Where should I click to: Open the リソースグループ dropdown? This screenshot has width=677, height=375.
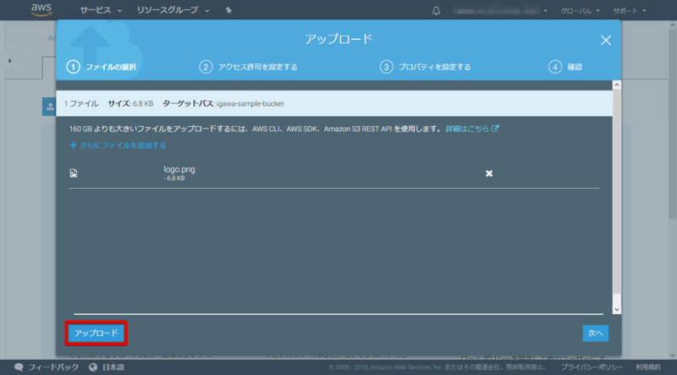[173, 10]
